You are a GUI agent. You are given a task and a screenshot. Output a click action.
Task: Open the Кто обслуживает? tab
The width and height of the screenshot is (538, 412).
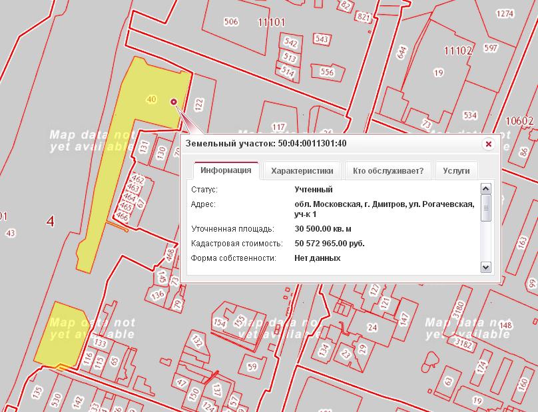[x=388, y=171]
